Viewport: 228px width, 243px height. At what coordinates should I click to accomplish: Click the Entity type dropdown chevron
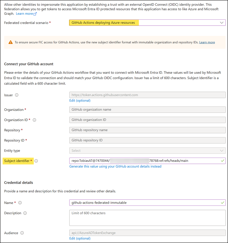pos(221,151)
